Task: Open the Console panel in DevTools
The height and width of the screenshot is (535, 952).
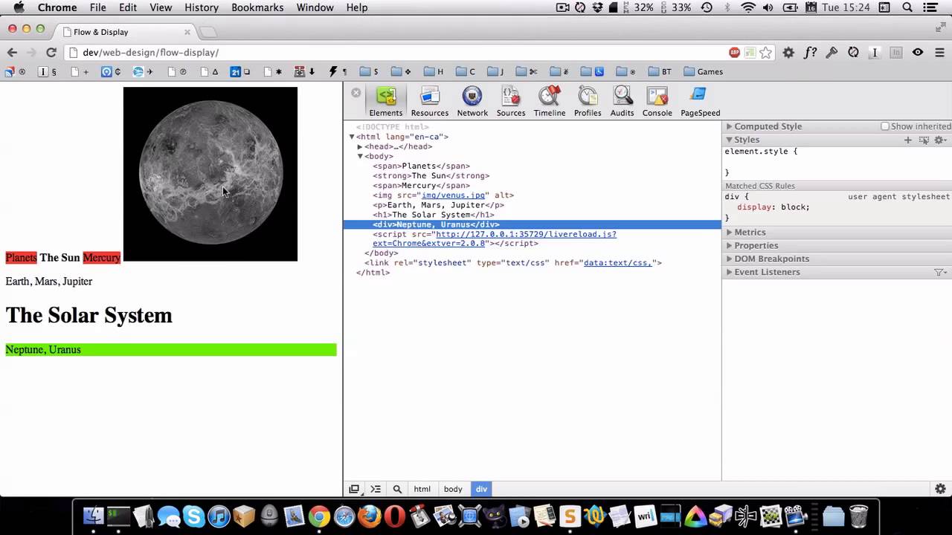Action: [657, 102]
